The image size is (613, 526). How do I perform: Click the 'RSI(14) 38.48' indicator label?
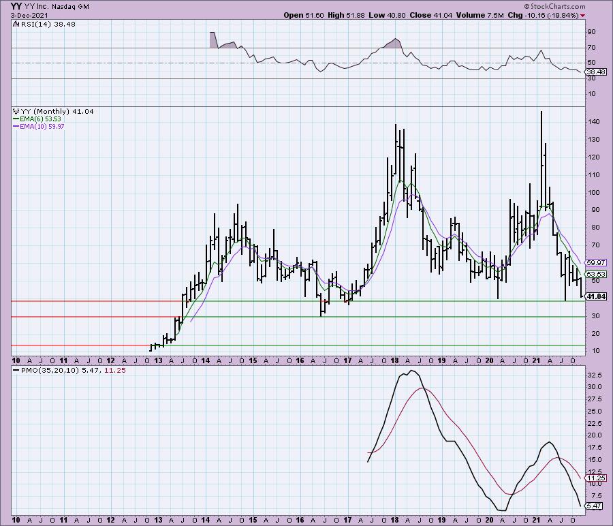[47, 24]
